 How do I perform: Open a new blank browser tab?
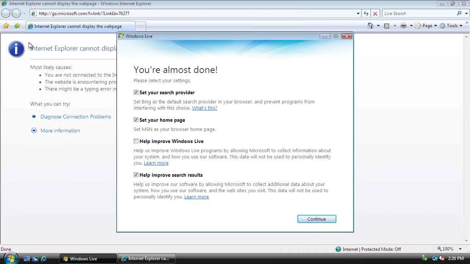pos(141,26)
